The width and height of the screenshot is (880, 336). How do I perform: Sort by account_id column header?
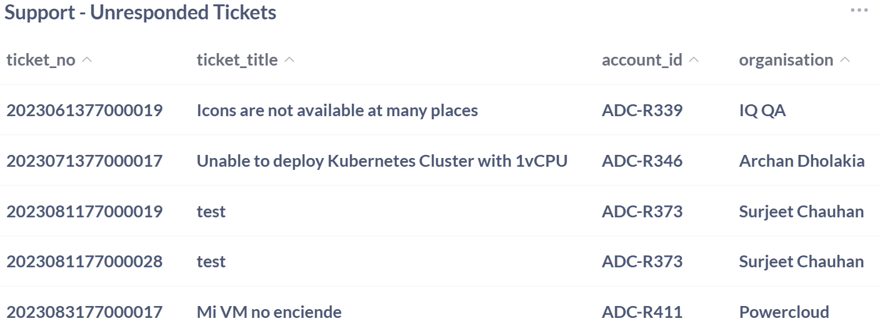coord(642,60)
